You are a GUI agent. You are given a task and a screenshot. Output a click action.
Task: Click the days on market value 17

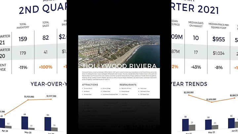tap(196, 52)
